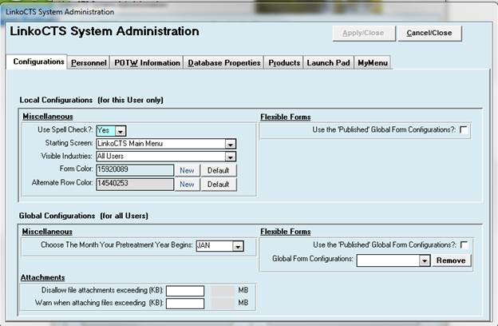The height and width of the screenshot is (326, 498).
Task: Expand the Global Form Configurations dropdown
Action: (x=425, y=260)
